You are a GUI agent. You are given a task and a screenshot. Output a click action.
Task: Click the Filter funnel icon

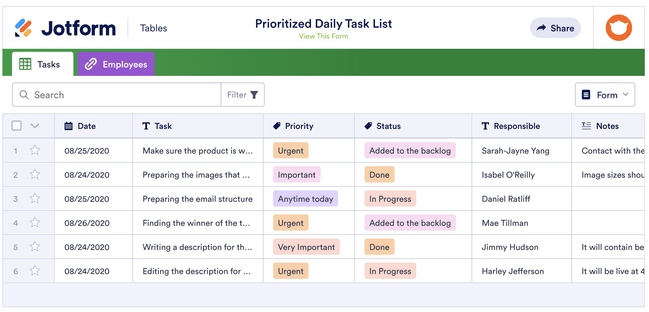click(x=254, y=95)
